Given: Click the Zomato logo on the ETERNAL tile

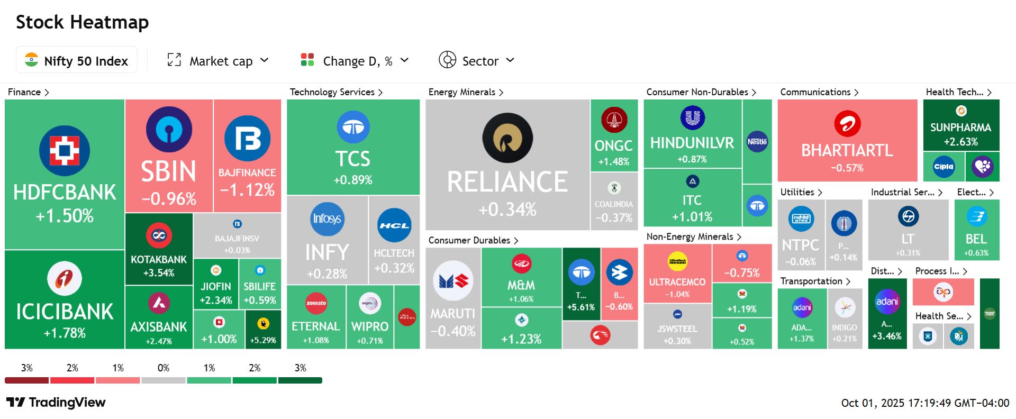Looking at the screenshot, I should pyautogui.click(x=316, y=303).
